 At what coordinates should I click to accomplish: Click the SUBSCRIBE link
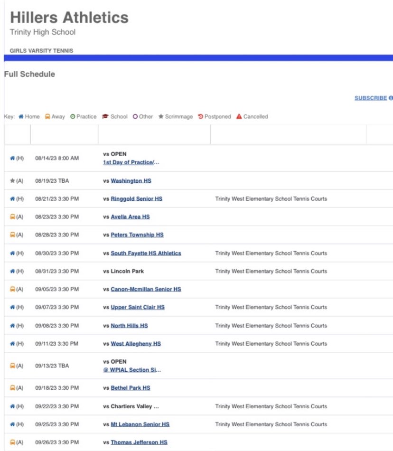(371, 98)
